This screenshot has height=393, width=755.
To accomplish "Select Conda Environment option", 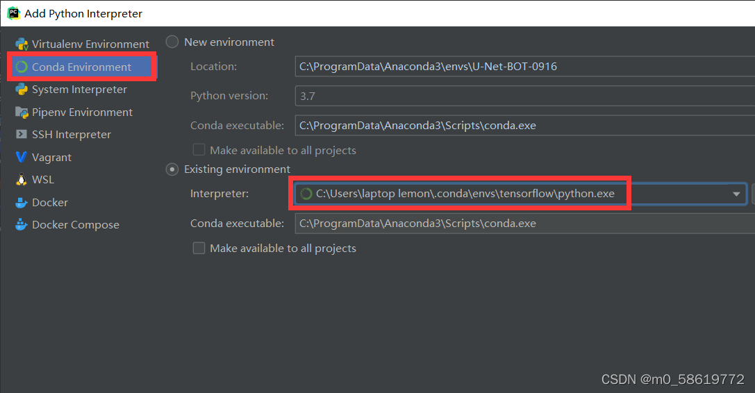I will [83, 67].
